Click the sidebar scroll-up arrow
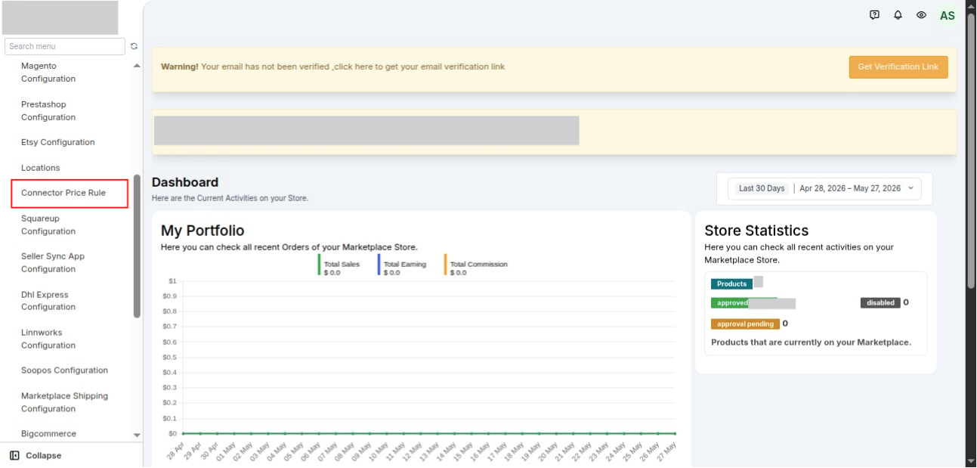Viewport: 977px width, 468px height. coord(137,66)
